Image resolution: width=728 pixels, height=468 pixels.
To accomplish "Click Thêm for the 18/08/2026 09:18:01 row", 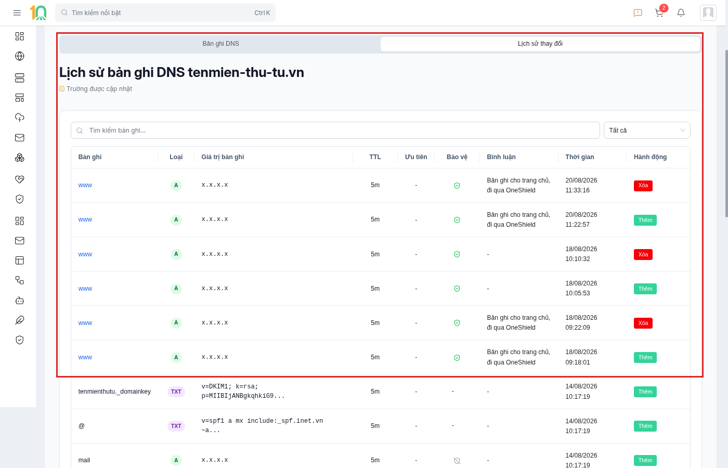I will (x=645, y=357).
